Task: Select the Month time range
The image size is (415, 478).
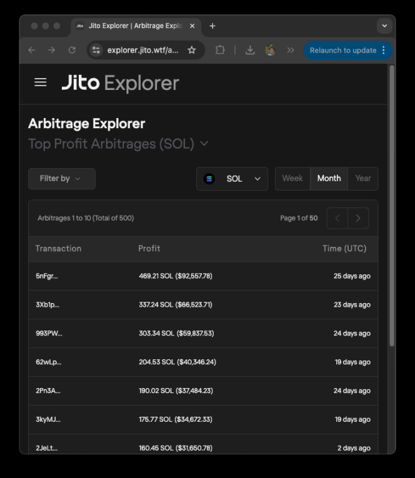Action: (329, 179)
